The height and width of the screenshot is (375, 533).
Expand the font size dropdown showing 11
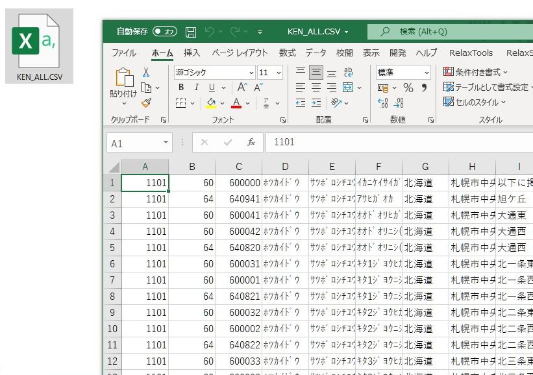click(279, 73)
